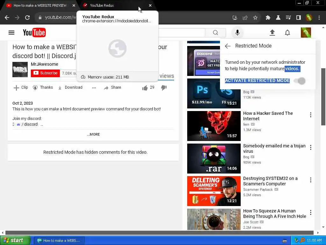This screenshot has height=245, width=326.
Task: Go back using the browser back arrow
Action: (x=7, y=18)
